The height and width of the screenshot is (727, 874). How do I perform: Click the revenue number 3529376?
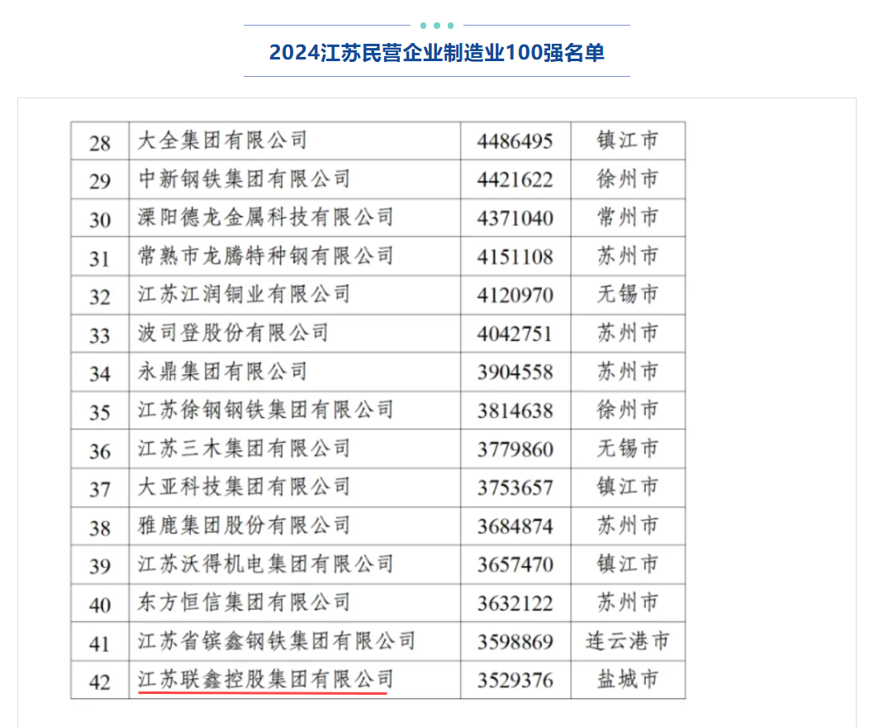coord(515,679)
